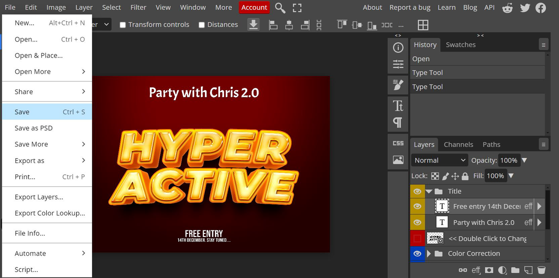The height and width of the screenshot is (278, 559).
Task: Open the Normal blend mode dropdown
Action: pyautogui.click(x=440, y=160)
